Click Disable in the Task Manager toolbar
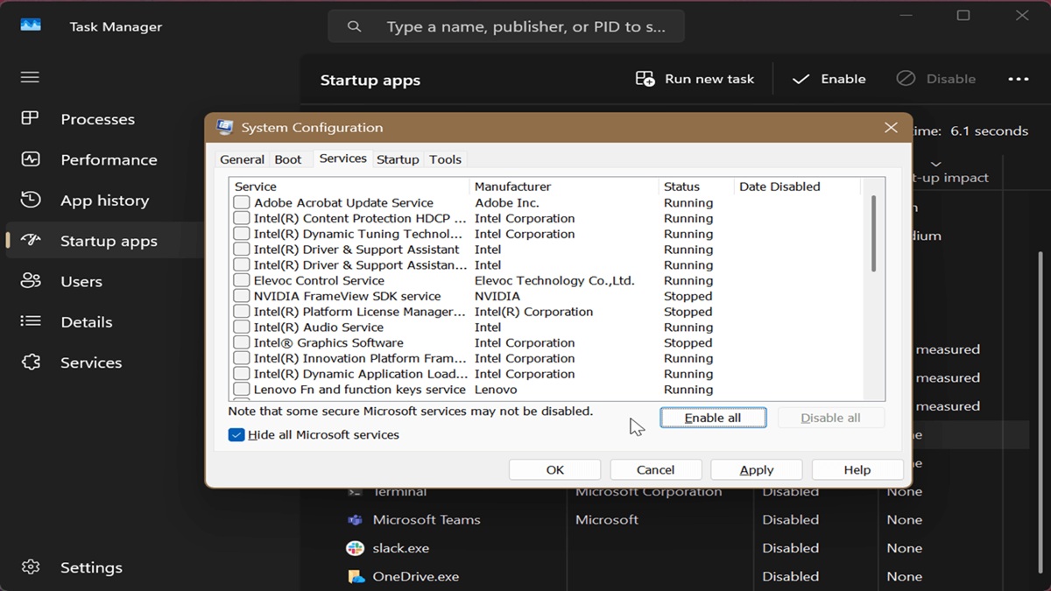 pos(936,79)
